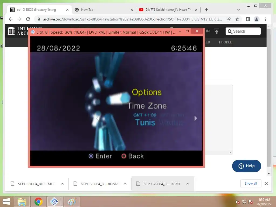
Task: Bookmark this page with the star
Action: point(237,19)
